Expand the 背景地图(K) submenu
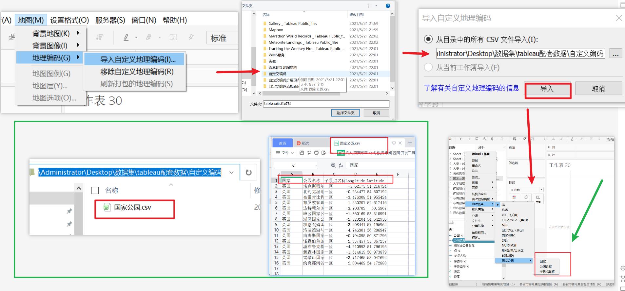 (51, 33)
